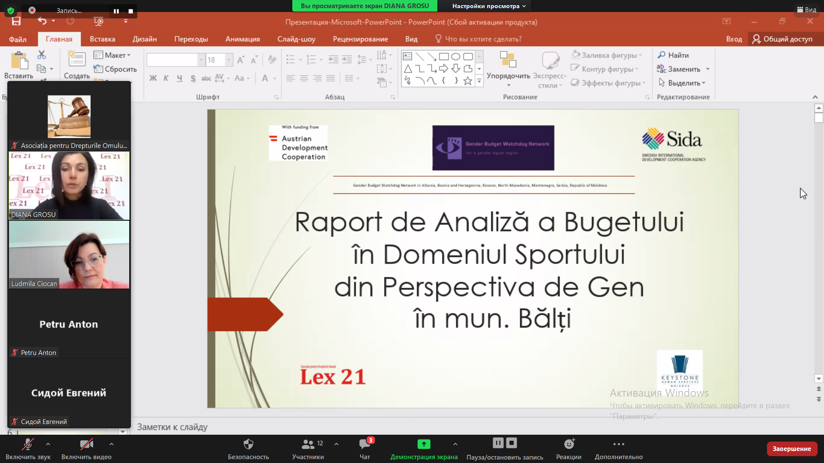Click the green Share Screen icon
Viewport: 824px width, 463px height.
click(424, 444)
